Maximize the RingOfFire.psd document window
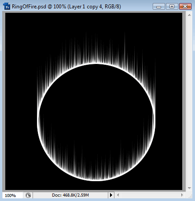 (x=172, y=7)
